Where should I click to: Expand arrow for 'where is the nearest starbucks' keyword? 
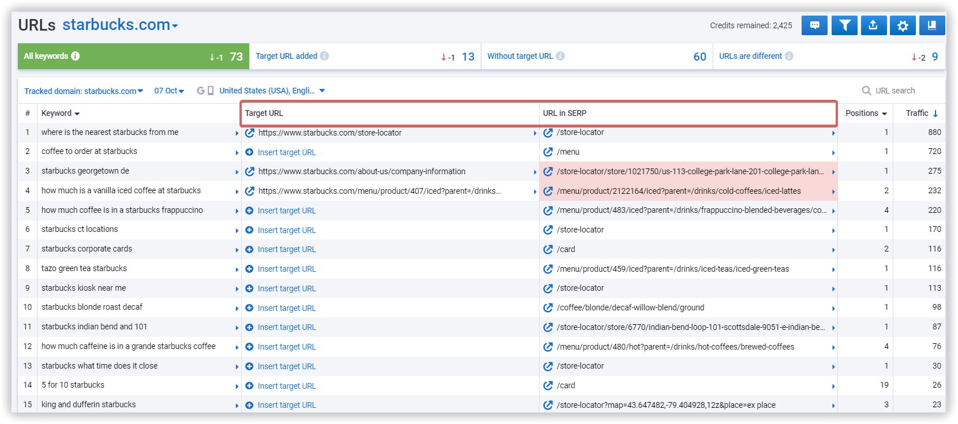(x=237, y=133)
